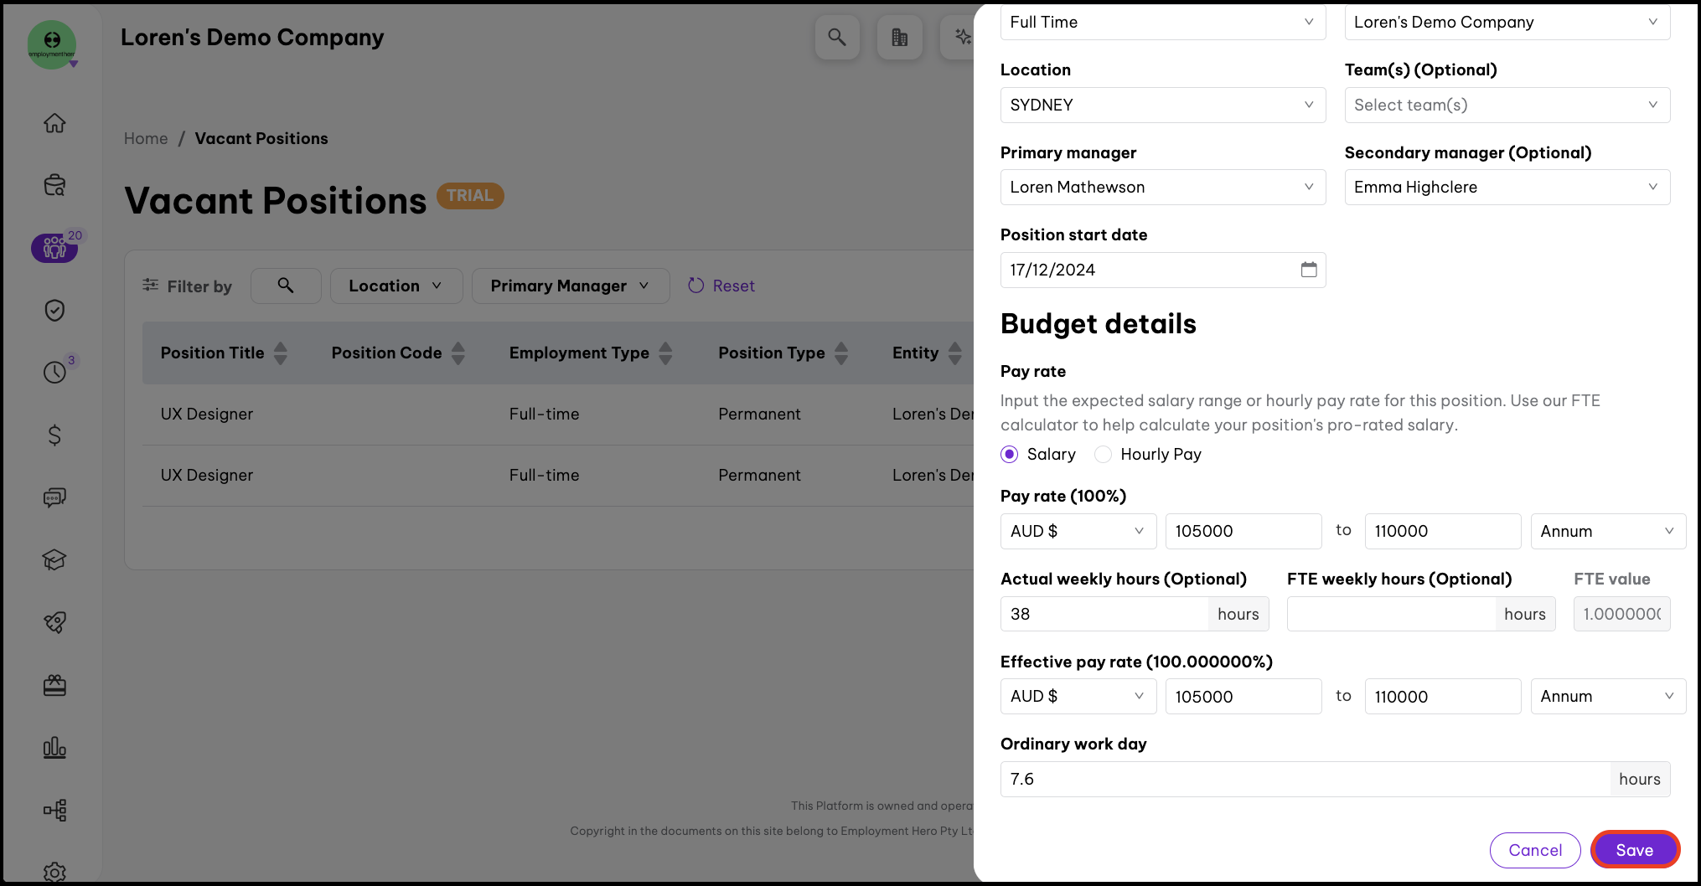Click the Home breadcrumb link
Screen dimensions: 1701x886
pos(146,138)
